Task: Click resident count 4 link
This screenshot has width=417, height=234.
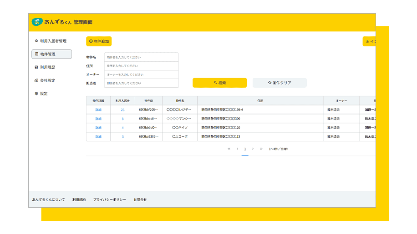Action: tap(122, 128)
